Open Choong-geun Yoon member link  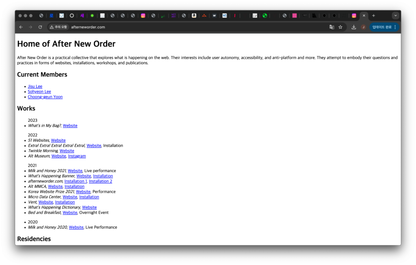coord(45,97)
